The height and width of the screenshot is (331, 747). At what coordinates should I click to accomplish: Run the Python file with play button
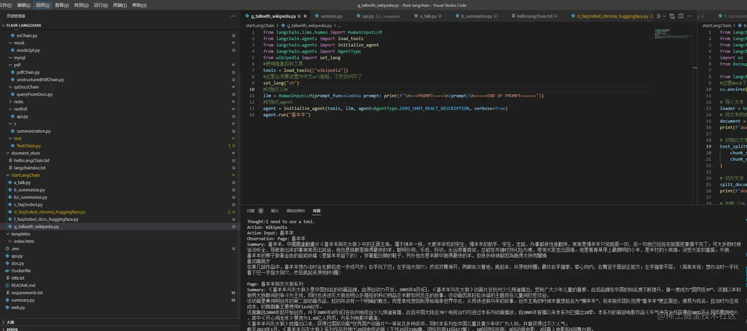[659, 16]
